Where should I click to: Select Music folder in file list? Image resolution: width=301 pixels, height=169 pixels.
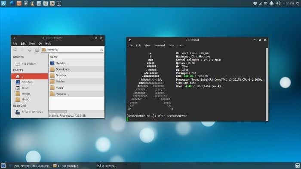point(77,88)
